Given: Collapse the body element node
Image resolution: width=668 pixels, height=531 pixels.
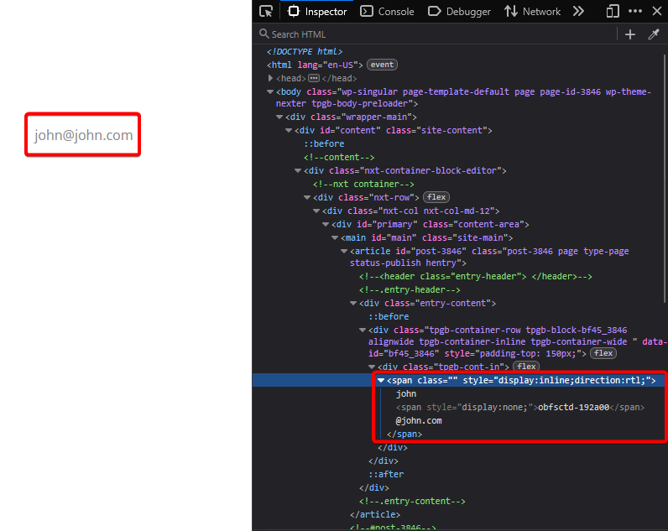Looking at the screenshot, I should tap(271, 91).
